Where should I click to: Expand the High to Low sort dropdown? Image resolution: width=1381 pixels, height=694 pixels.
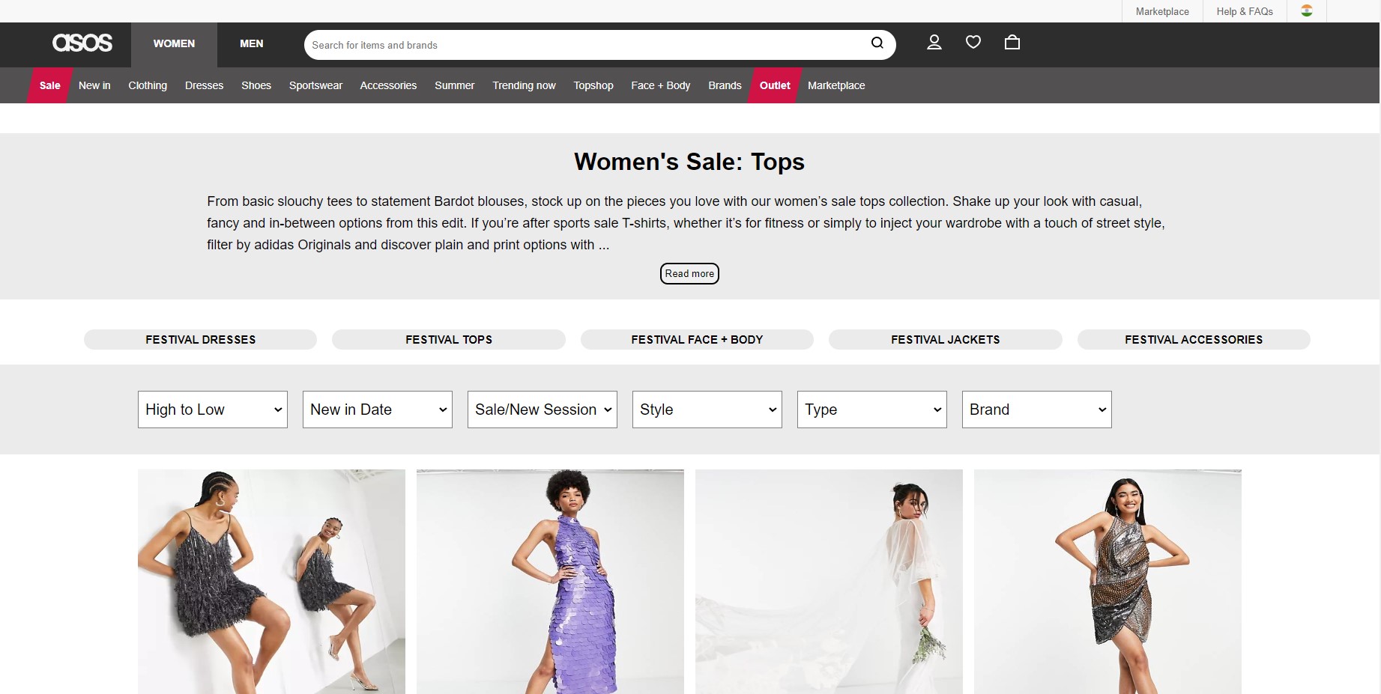[x=213, y=410]
